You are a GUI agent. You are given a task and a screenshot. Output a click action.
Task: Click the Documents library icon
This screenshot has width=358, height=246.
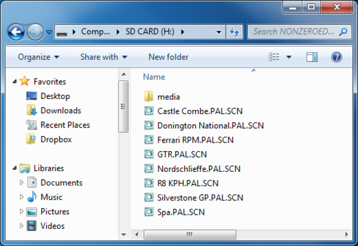pos(32,182)
